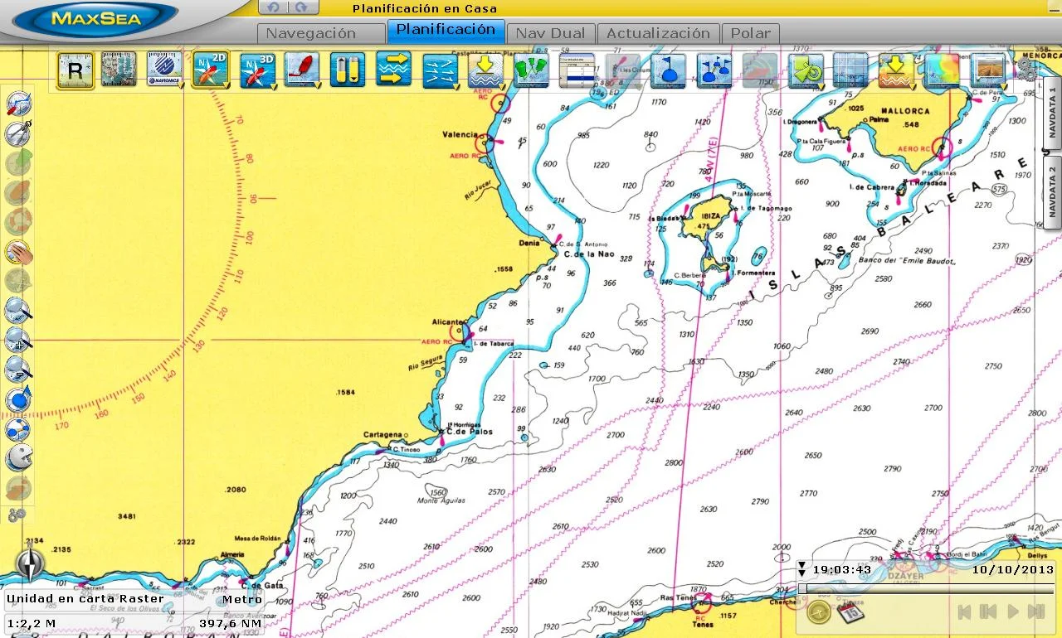Click the blue waypoint mark tool
This screenshot has height=638, width=1062.
(17, 399)
